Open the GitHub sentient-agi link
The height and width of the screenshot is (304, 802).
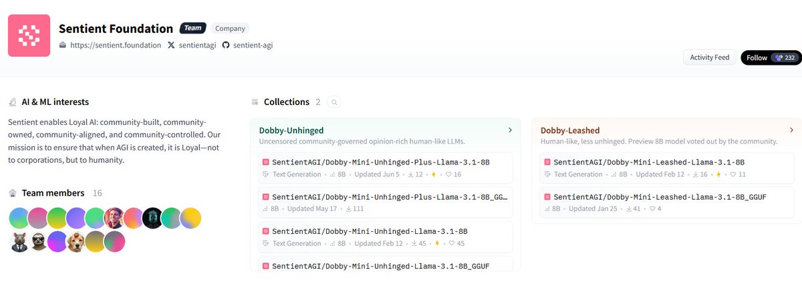pos(252,45)
